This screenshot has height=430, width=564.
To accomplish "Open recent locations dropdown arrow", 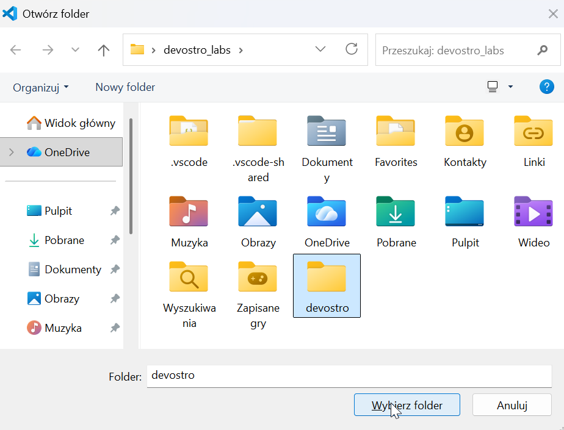I will click(75, 49).
